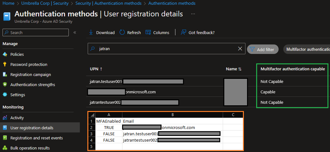Viewport: 330px width, 152px height.
Task: Select spreadsheet column B header
Action: click(172, 115)
